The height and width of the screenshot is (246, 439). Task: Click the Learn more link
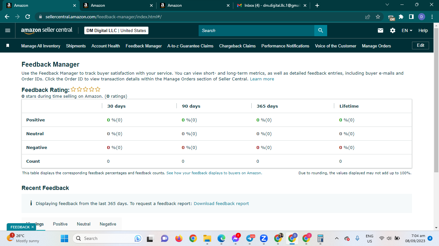262,79
